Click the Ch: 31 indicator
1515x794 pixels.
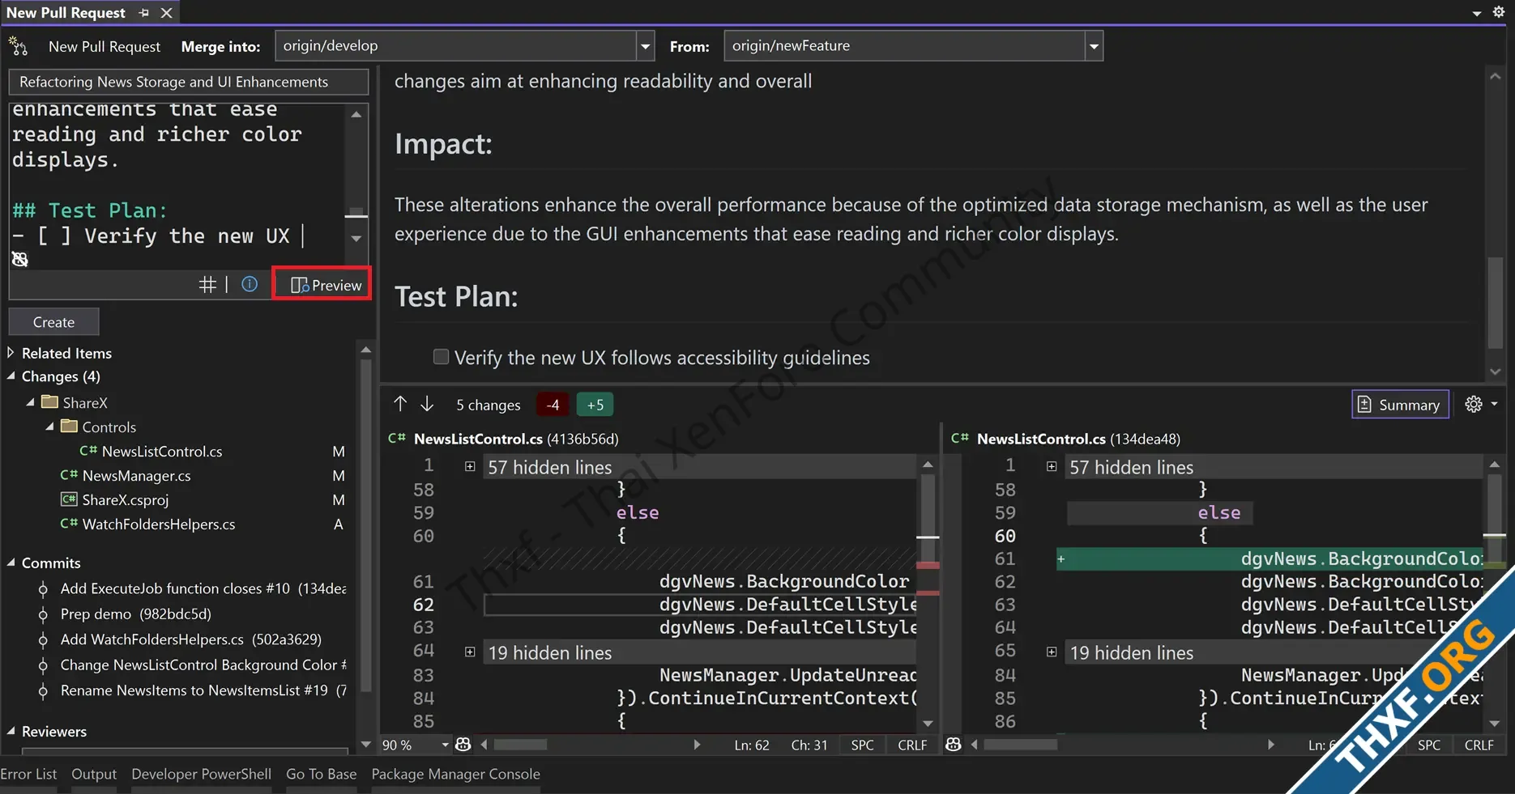(809, 745)
